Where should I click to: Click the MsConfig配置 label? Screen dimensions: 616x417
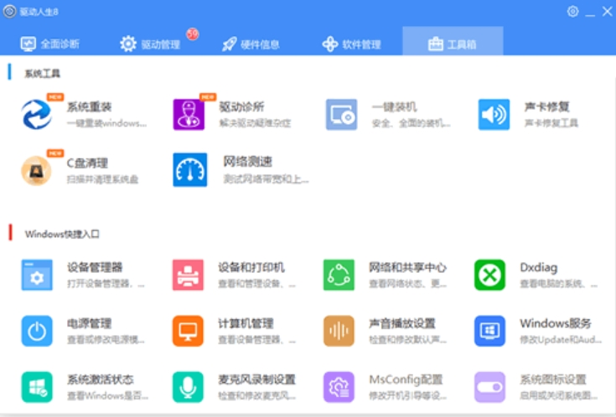pos(406,379)
